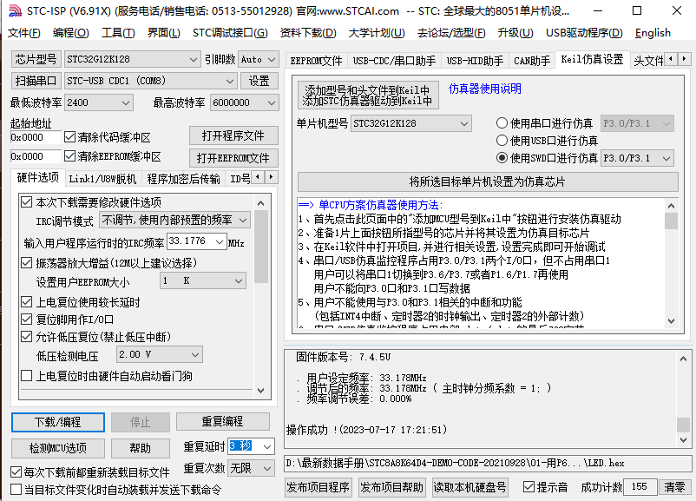Switch to EEPROM文件 tab
Screen dimensions: 696x501
pos(316,61)
